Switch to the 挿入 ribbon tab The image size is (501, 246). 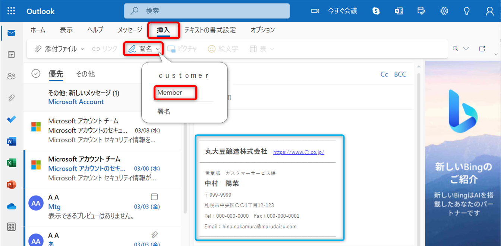click(x=163, y=30)
